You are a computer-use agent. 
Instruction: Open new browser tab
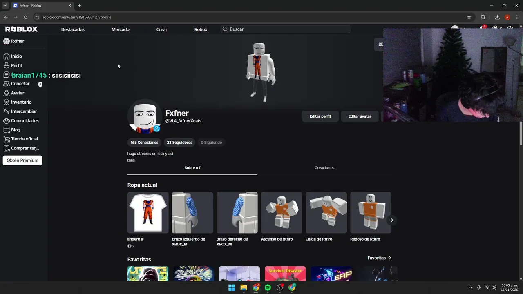(x=79, y=6)
